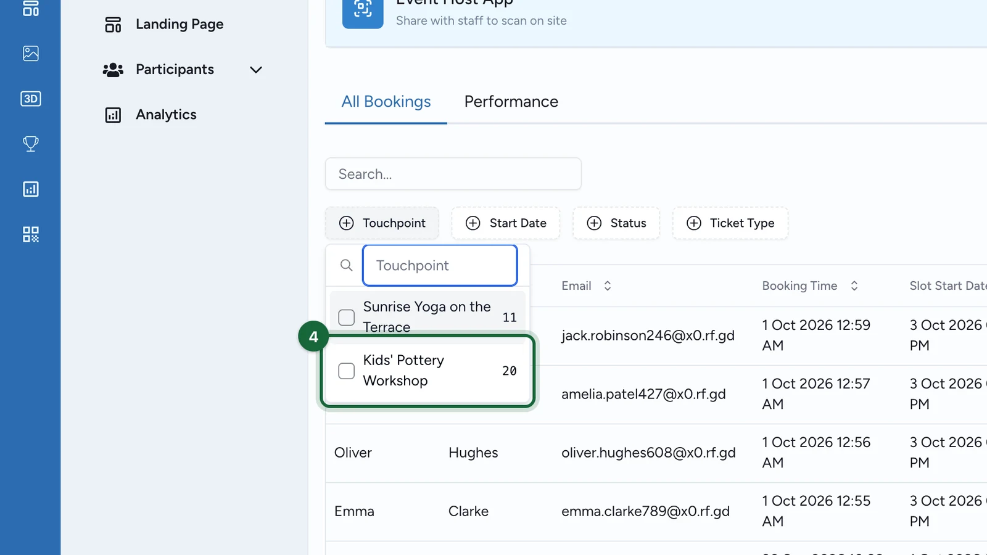Click the Analytics chart icon in menu
This screenshot has width=987, height=555.
coord(113,115)
